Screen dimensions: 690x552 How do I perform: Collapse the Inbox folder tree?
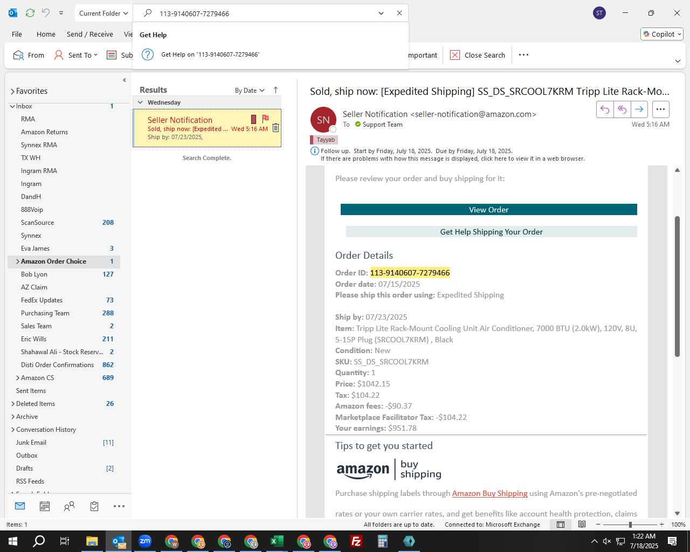[x=12, y=106]
